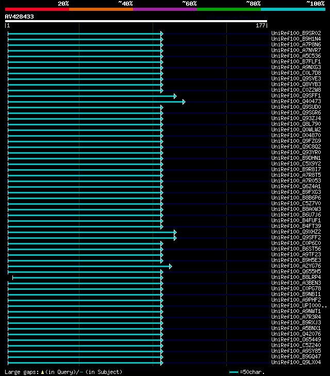Click the query end position label 177
This screenshot has width=330, height=376.
[260, 25]
